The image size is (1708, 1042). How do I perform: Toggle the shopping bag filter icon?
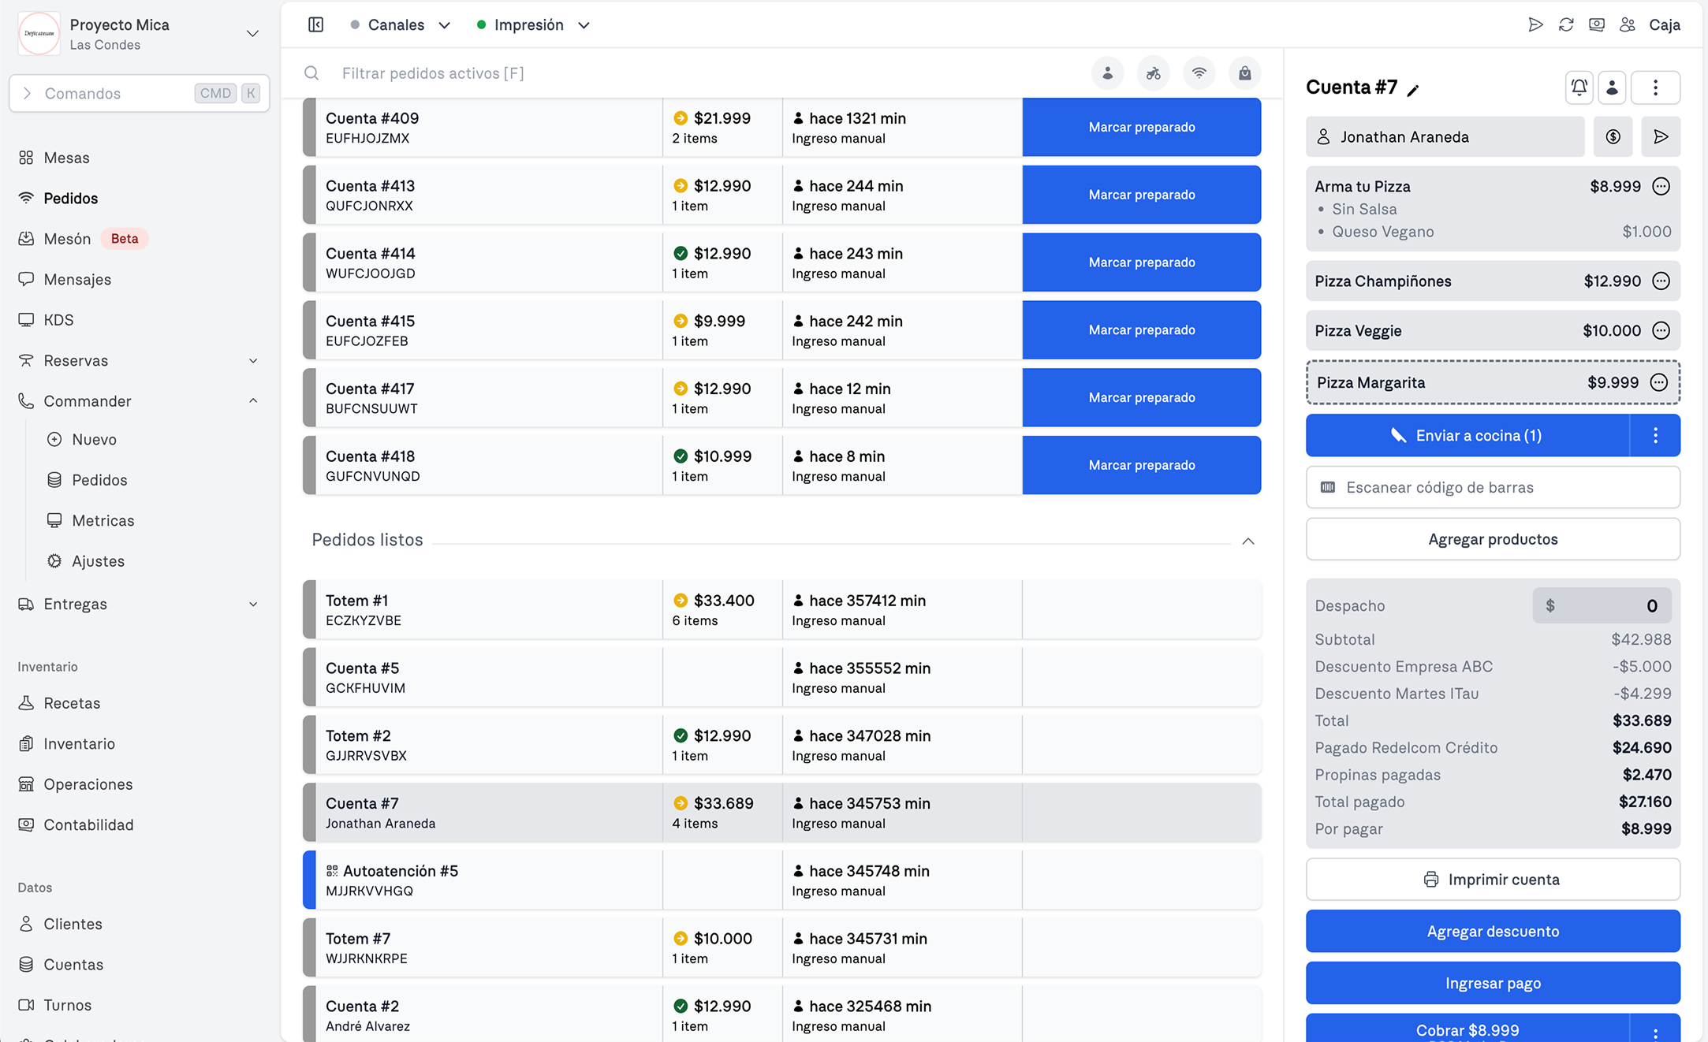point(1244,73)
